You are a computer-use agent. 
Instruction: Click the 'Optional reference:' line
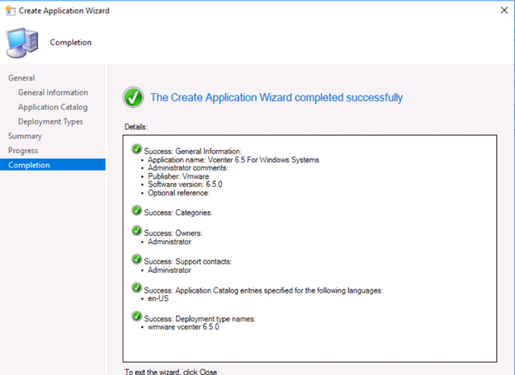178,193
